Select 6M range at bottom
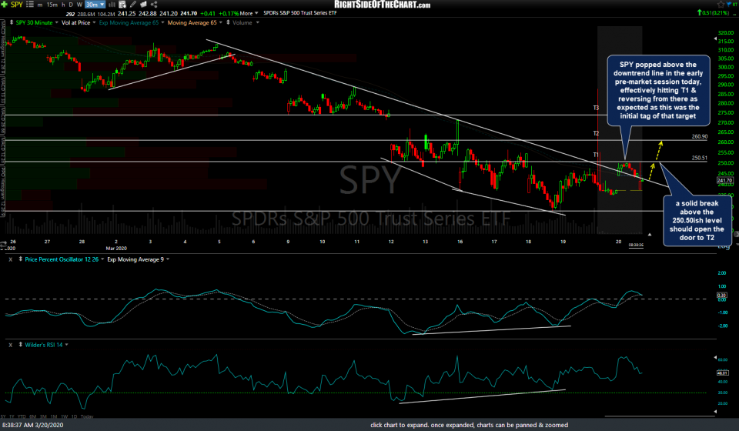The height and width of the screenshot is (431, 739). pos(32,416)
